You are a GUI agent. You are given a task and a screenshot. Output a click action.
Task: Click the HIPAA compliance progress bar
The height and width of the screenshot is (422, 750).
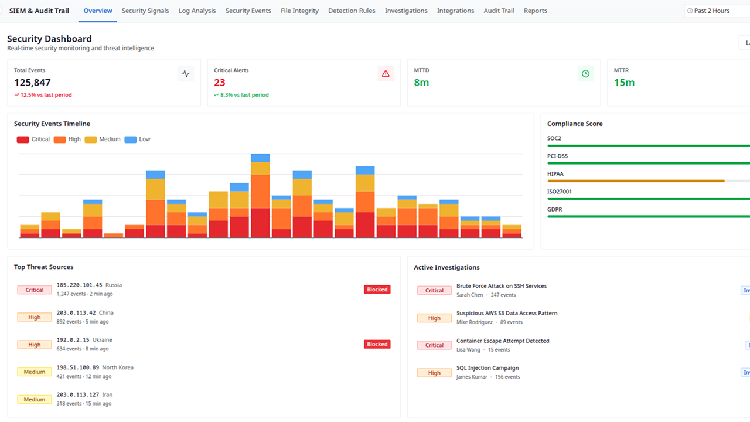tap(649, 181)
